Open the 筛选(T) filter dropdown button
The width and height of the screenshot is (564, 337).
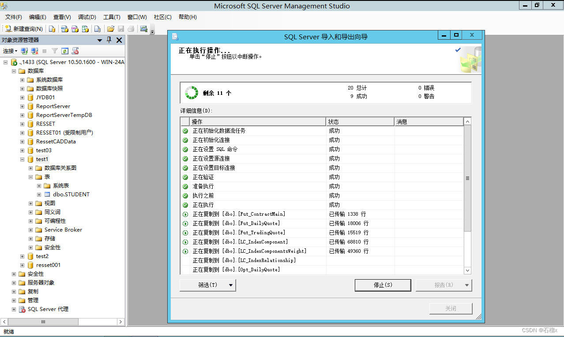pyautogui.click(x=207, y=285)
